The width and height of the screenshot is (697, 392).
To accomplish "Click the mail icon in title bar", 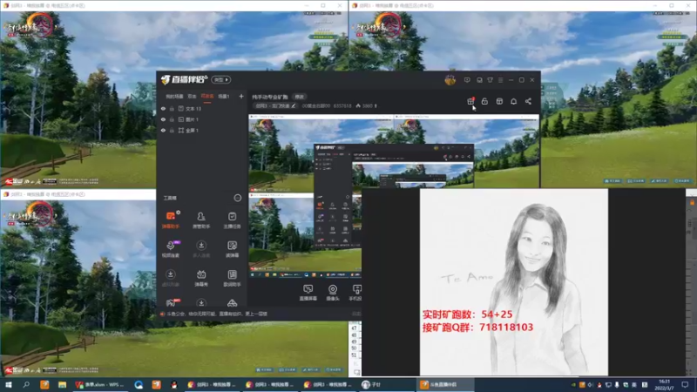I will [x=479, y=80].
